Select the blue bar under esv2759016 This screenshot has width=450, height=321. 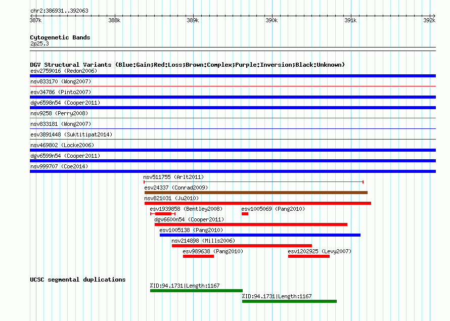pos(233,76)
